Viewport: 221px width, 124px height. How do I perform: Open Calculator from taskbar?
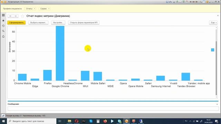(x=98, y=121)
